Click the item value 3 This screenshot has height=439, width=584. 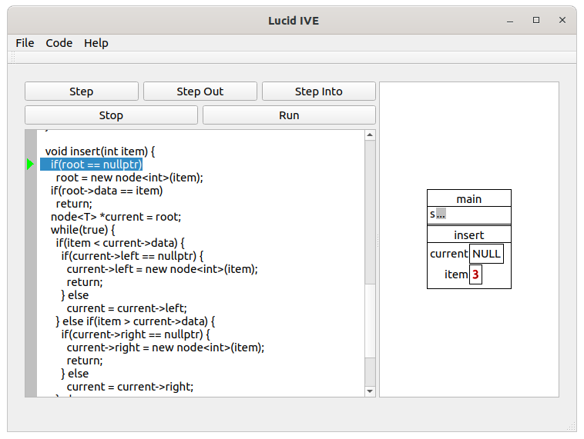(x=475, y=274)
